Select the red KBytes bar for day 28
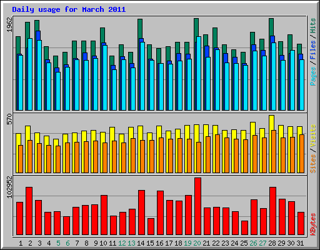The width and height of the screenshot is (320, 250). pos(272,211)
